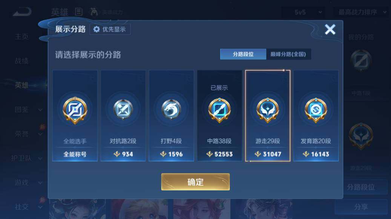Switch to the 分路段位 tab
391x219 pixels.
243,54
